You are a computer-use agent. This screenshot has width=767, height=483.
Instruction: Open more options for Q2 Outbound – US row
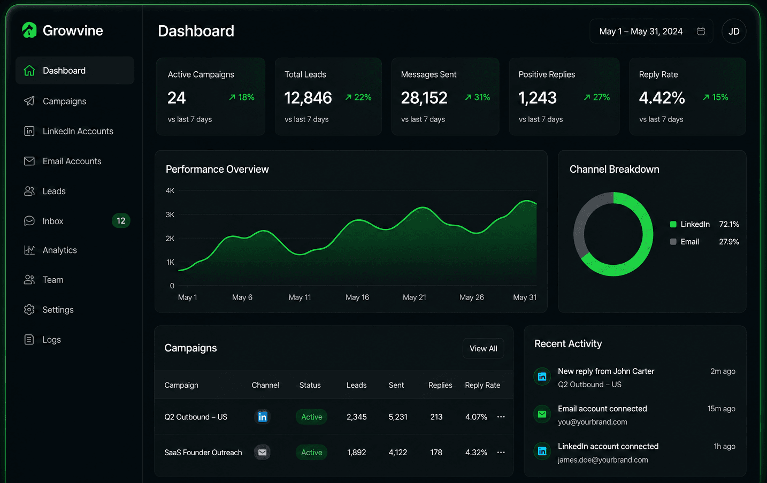[501, 417]
